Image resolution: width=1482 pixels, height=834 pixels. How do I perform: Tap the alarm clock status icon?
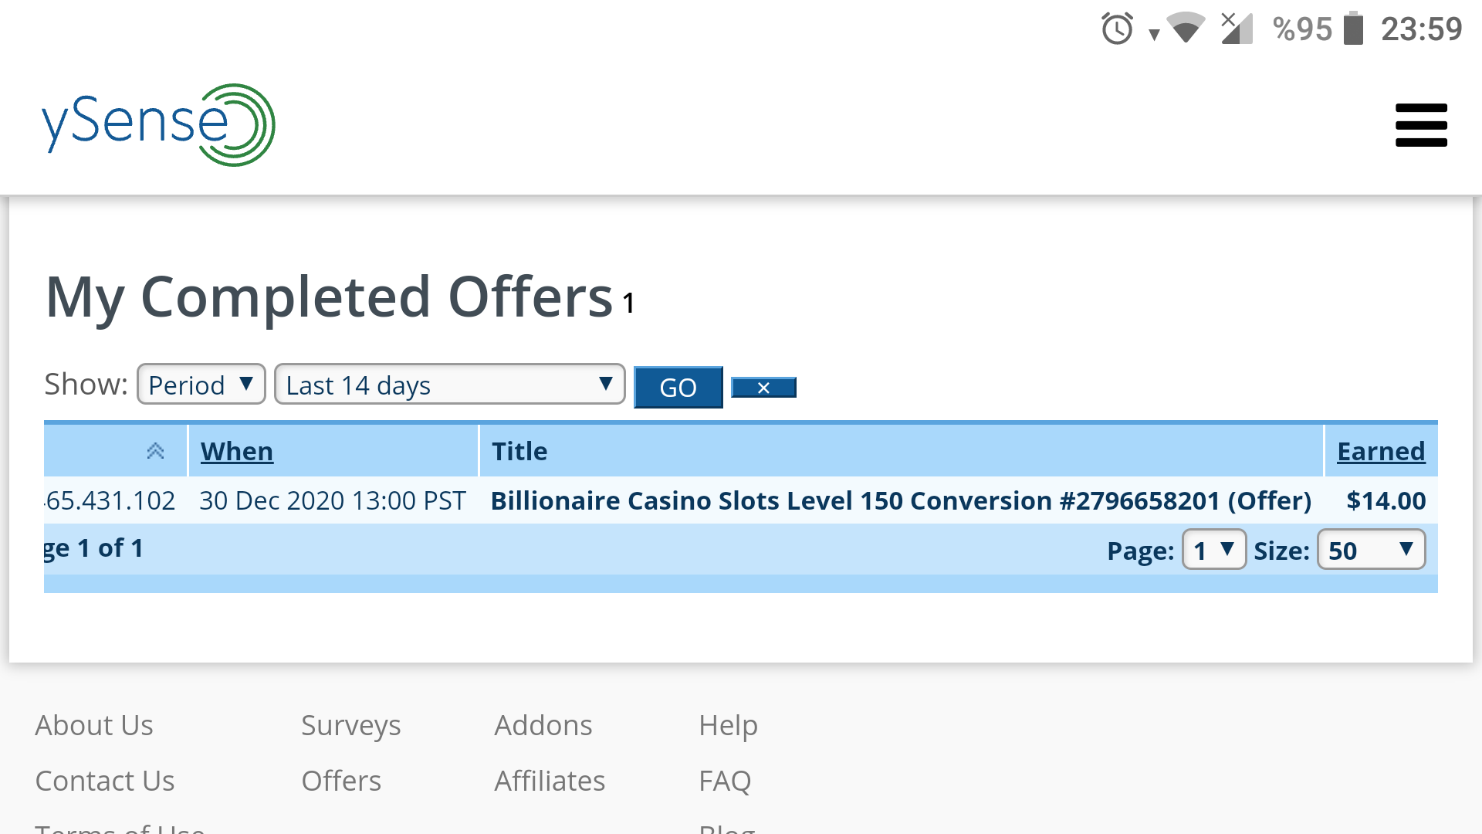(1116, 29)
